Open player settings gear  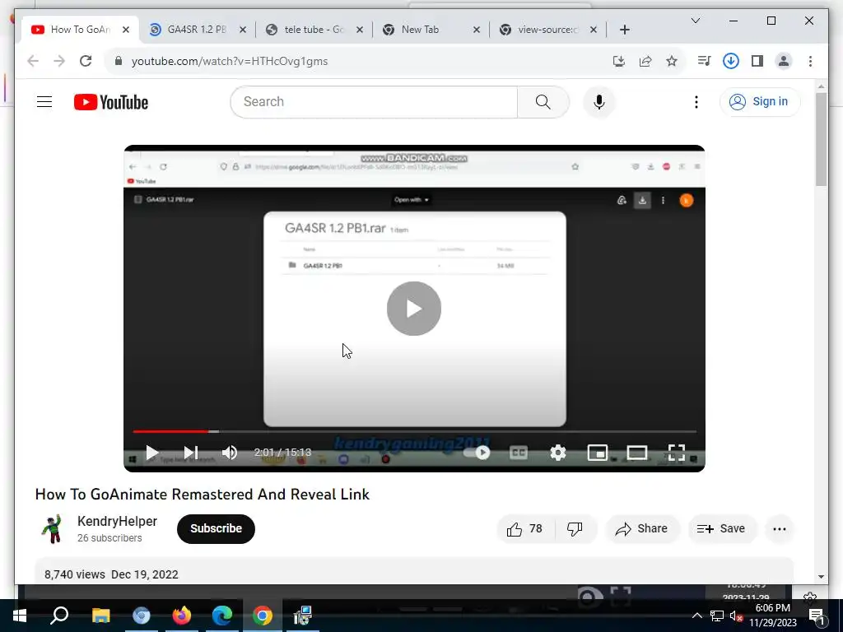point(558,453)
